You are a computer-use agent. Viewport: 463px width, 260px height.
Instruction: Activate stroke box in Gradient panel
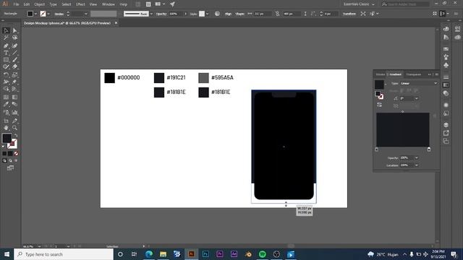click(381, 96)
